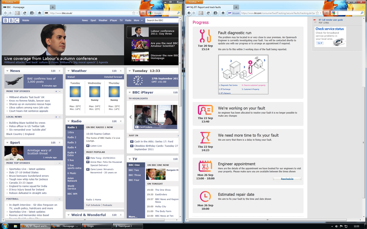Viewport: 367px width, 229px height.
Task: Close the Sport widget
Action: tap(59, 142)
